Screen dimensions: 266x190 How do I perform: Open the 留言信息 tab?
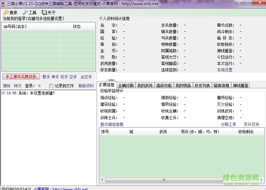pos(221,85)
